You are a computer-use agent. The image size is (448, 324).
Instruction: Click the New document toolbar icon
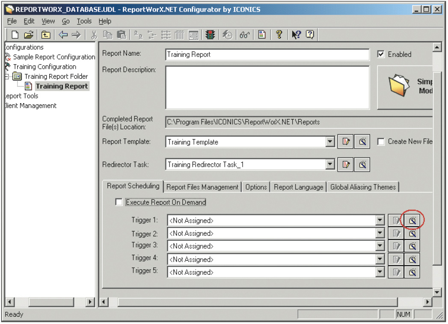click(15, 35)
